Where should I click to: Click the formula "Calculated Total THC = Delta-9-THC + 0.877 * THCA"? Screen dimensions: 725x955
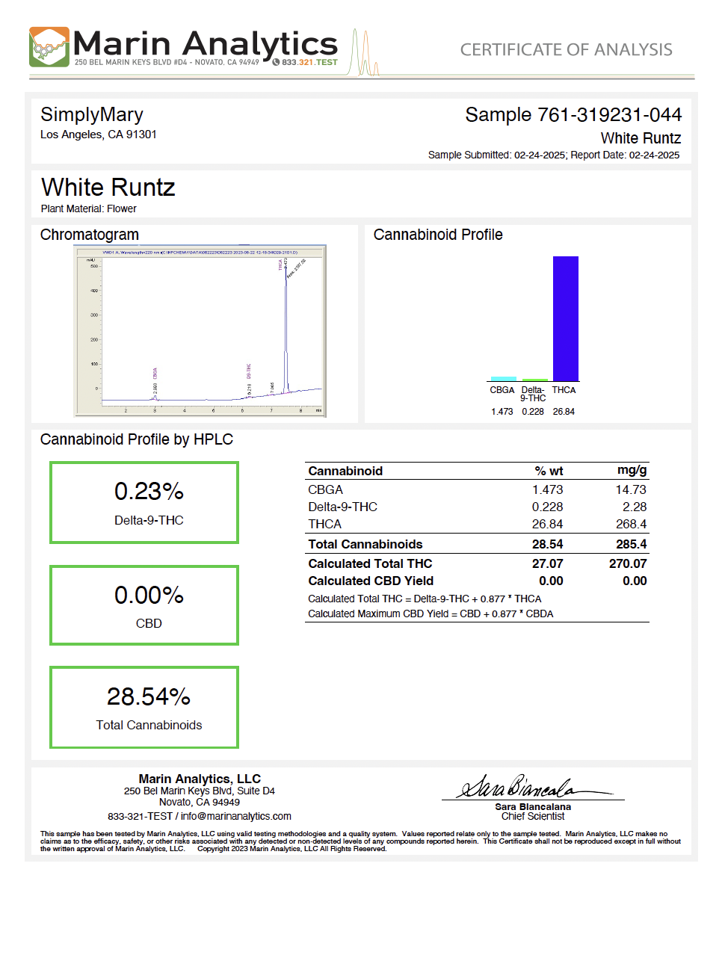click(425, 599)
